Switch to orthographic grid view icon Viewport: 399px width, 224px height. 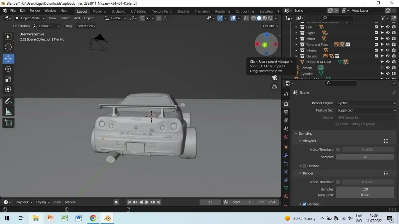[x=275, y=87]
